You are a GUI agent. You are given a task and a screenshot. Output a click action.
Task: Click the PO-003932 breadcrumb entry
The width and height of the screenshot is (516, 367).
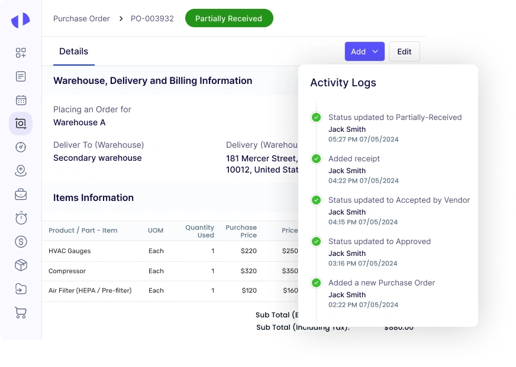[152, 18]
